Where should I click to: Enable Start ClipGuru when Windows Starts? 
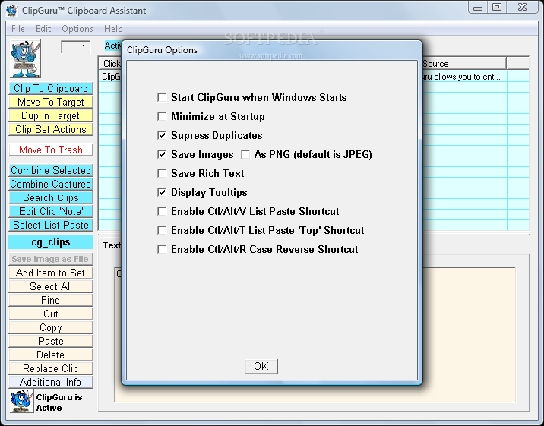(x=162, y=97)
